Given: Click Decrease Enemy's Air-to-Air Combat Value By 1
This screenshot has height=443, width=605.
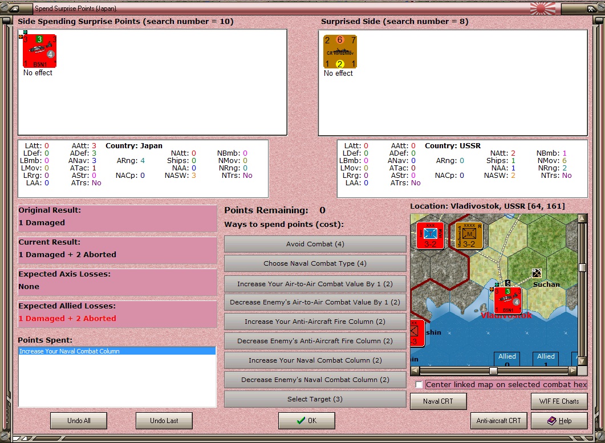Looking at the screenshot, I should [x=315, y=302].
